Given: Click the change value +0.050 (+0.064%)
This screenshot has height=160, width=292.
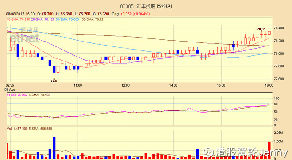Looking at the screenshot, I should [135, 14].
